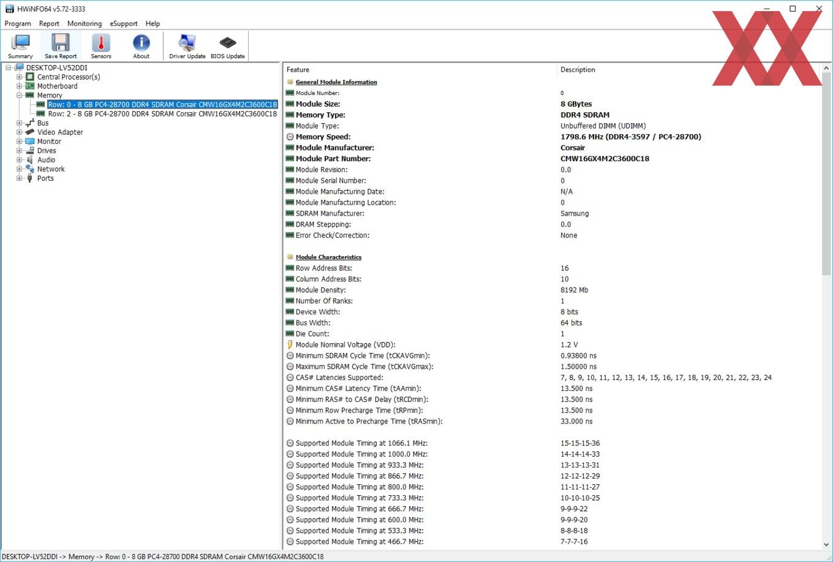The width and height of the screenshot is (833, 562).
Task: Click the folder icon of General Module Information
Action: pyautogui.click(x=290, y=82)
